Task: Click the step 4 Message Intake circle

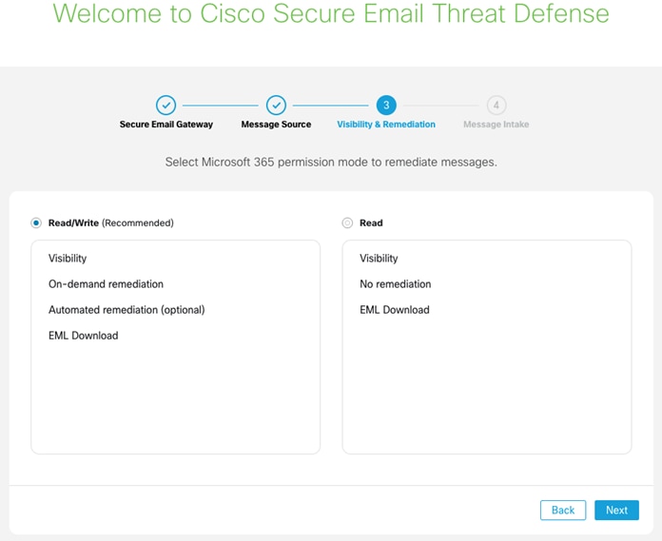Action: (x=496, y=106)
